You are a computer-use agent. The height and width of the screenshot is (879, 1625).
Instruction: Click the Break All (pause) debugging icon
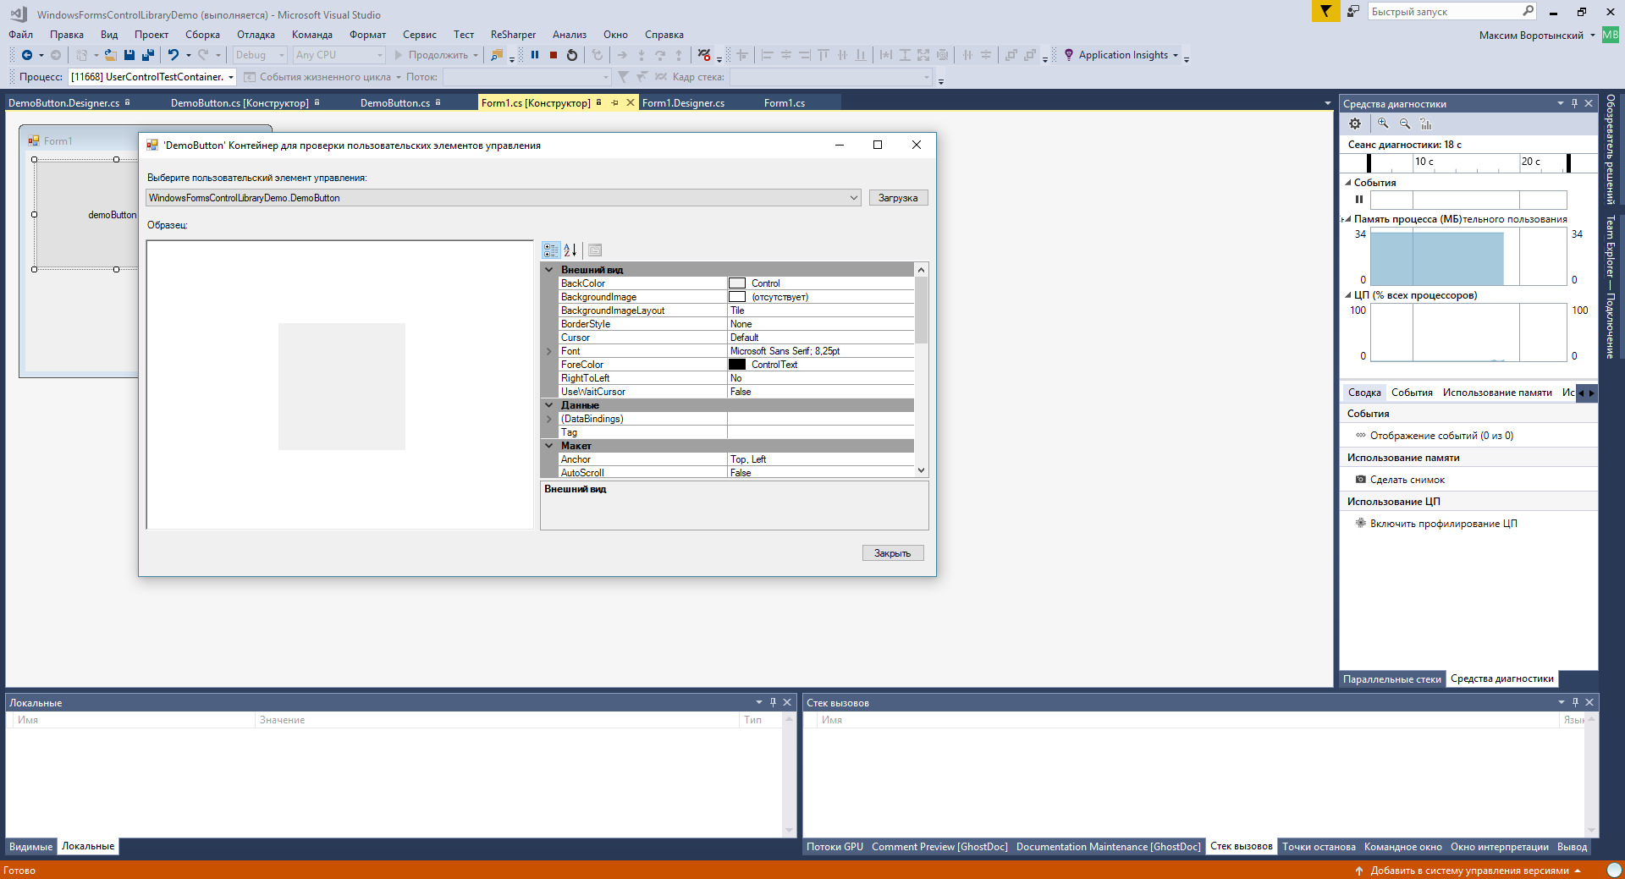[535, 55]
